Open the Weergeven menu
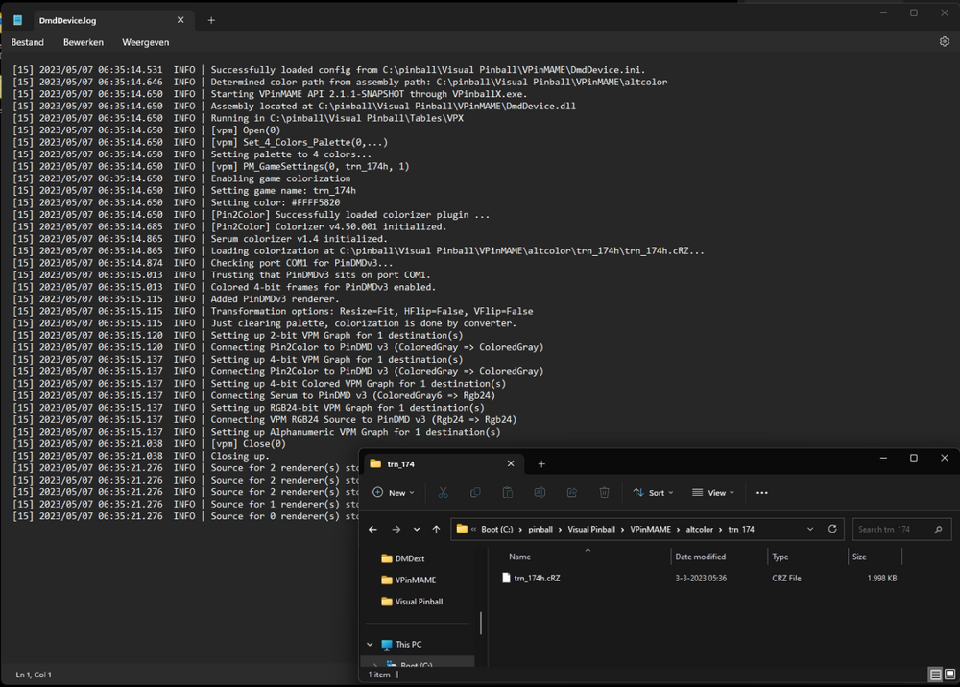Image resolution: width=960 pixels, height=687 pixels. click(x=145, y=42)
